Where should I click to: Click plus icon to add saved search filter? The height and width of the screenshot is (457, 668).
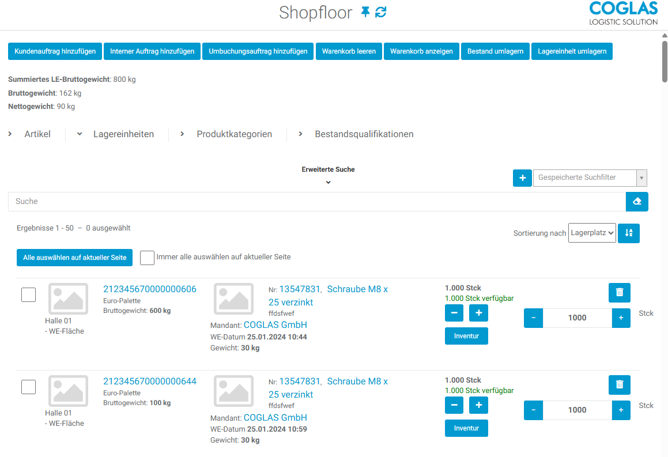pos(522,178)
